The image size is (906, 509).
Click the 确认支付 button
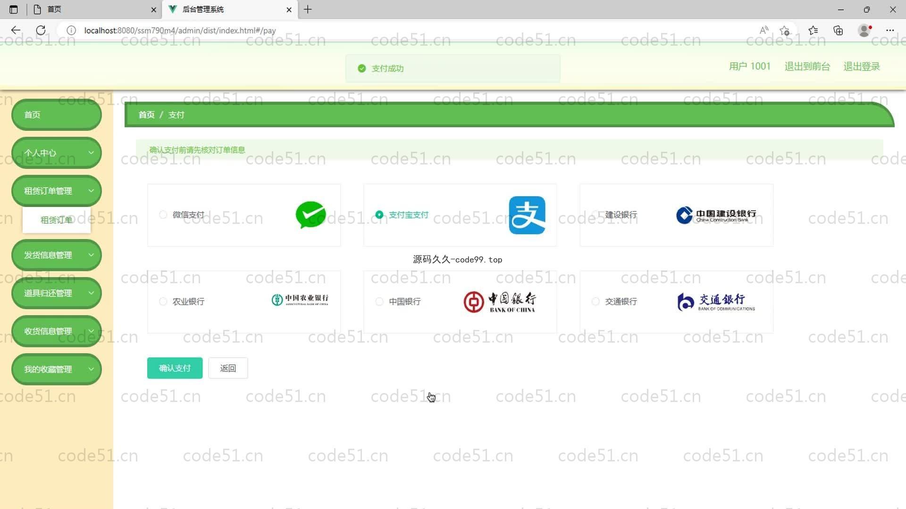click(x=175, y=368)
